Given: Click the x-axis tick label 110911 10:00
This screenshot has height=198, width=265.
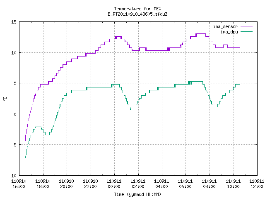Looking at the screenshot, I should [x=234, y=184].
